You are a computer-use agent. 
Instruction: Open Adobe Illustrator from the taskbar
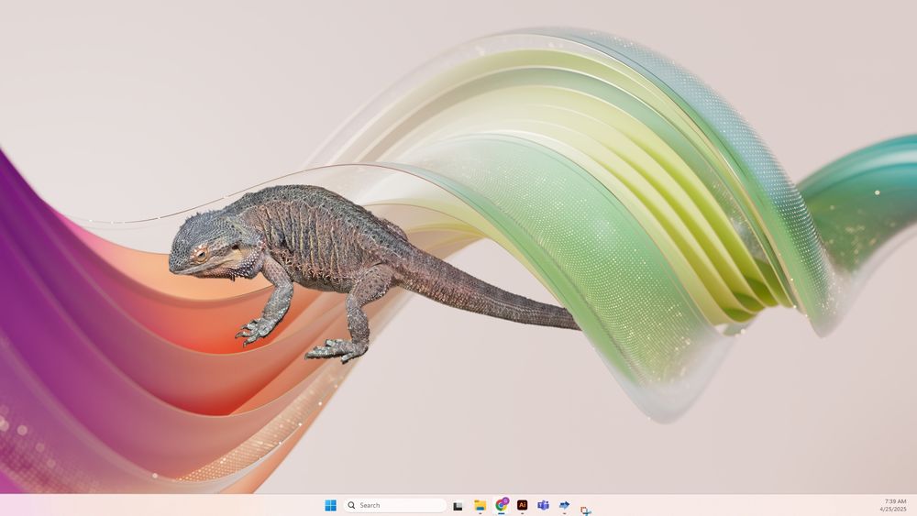point(523,505)
